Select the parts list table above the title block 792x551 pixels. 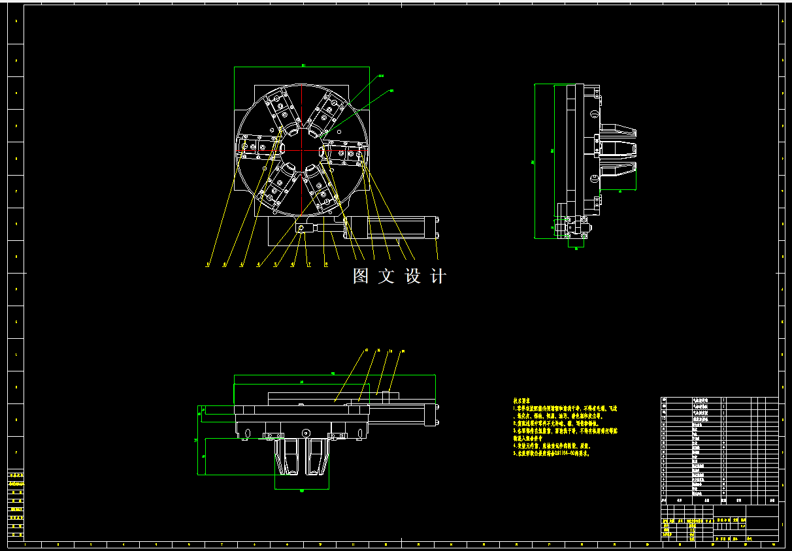click(x=719, y=450)
